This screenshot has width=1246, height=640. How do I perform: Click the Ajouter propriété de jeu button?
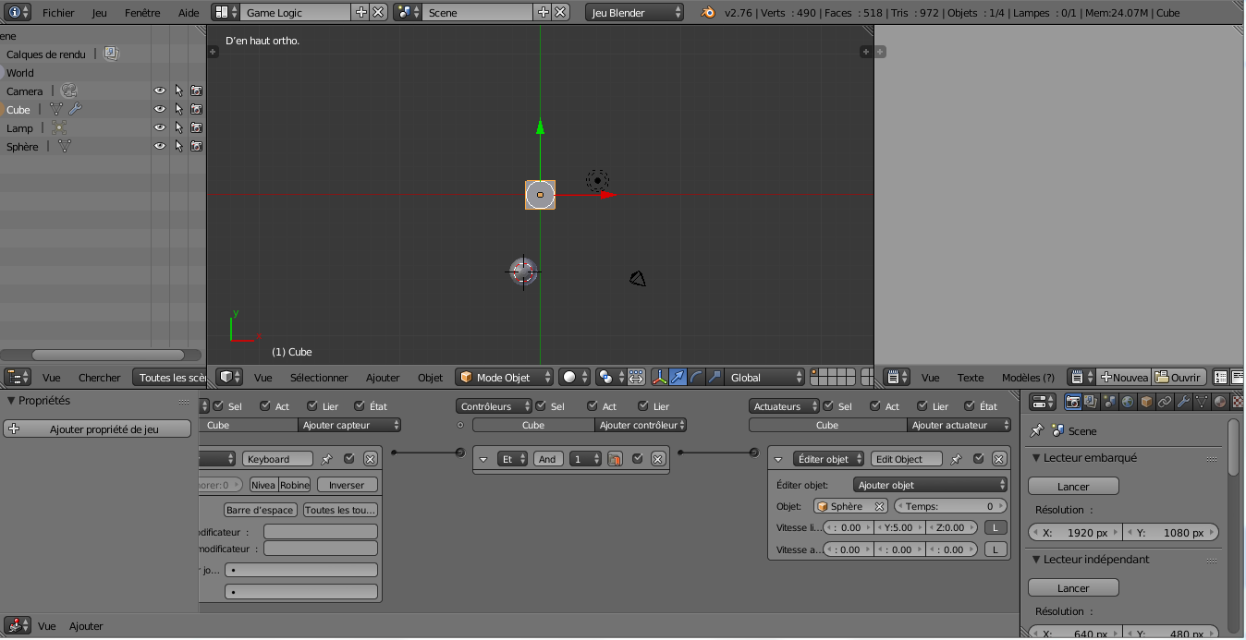97,429
